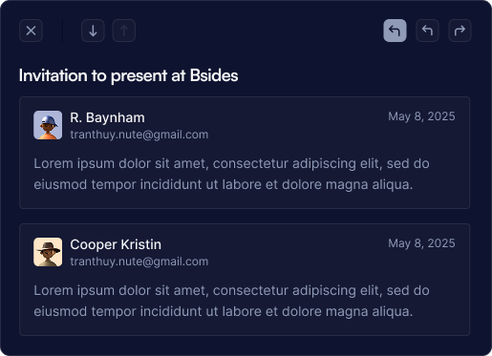
Task: Click Cooper Kristin's avatar with brown hat
Action: (x=48, y=252)
